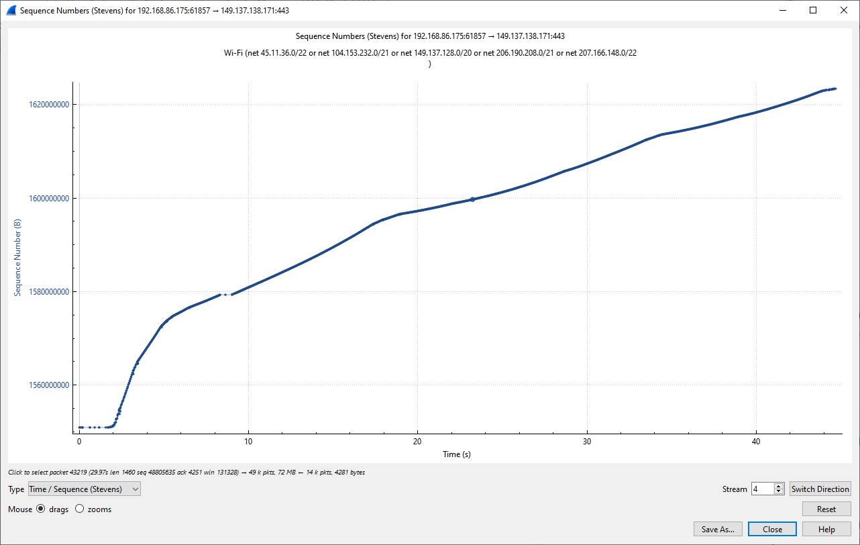Click the Sequence Number (B) y-axis label
This screenshot has height=545, width=860.
pos(18,258)
